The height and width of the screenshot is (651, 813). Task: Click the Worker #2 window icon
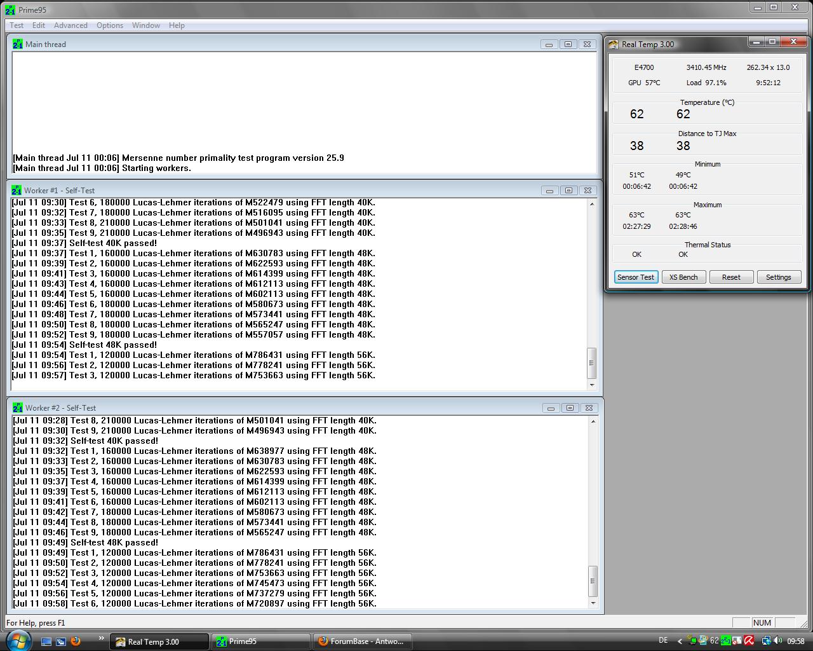click(18, 408)
